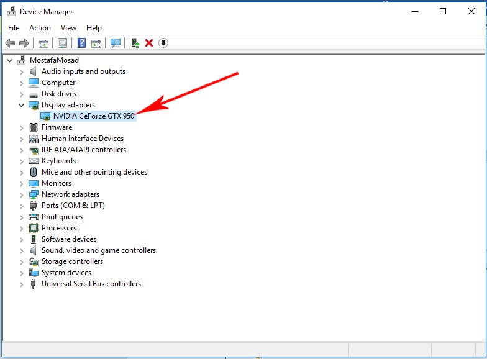Expand the IDE ATA/ATAPI controllers category
This screenshot has height=359, width=487.
click(21, 150)
